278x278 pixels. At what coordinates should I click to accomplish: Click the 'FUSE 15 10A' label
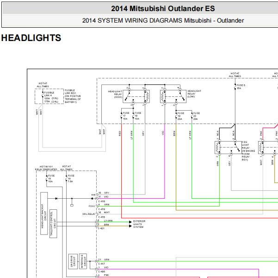tap(51, 178)
